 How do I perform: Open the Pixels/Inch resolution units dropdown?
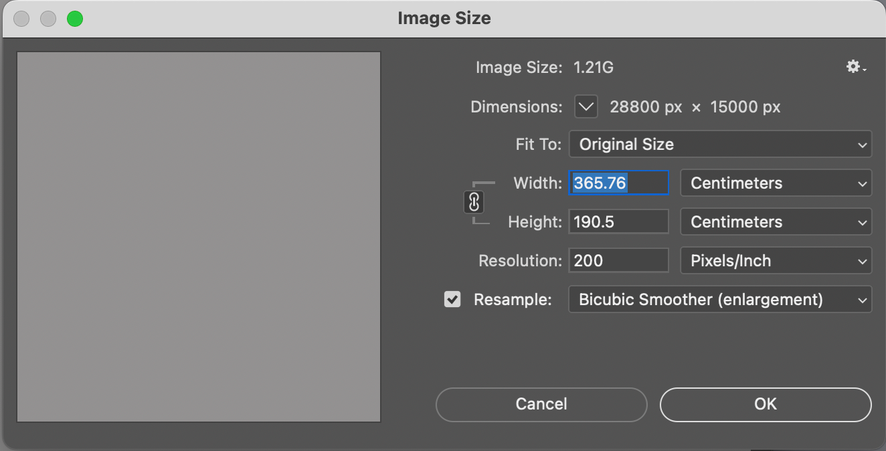[x=776, y=261]
